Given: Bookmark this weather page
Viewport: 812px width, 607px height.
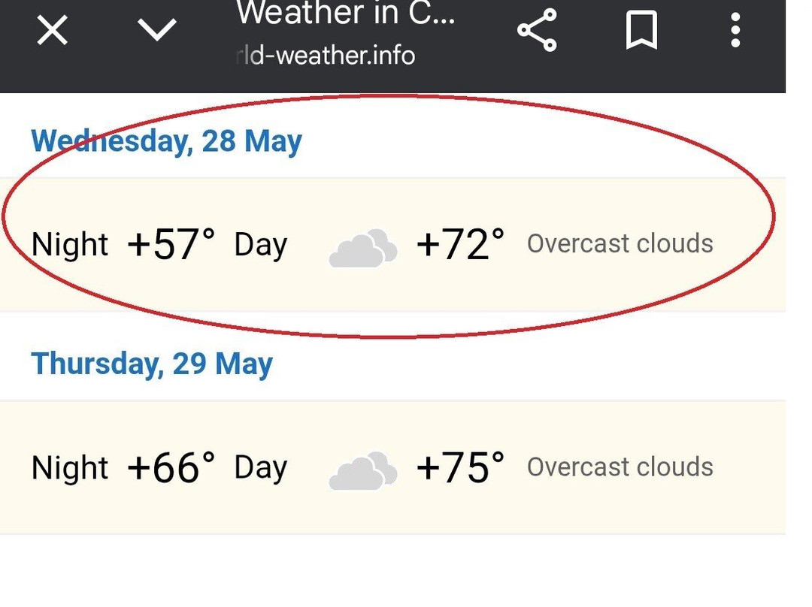Looking at the screenshot, I should pos(641,31).
